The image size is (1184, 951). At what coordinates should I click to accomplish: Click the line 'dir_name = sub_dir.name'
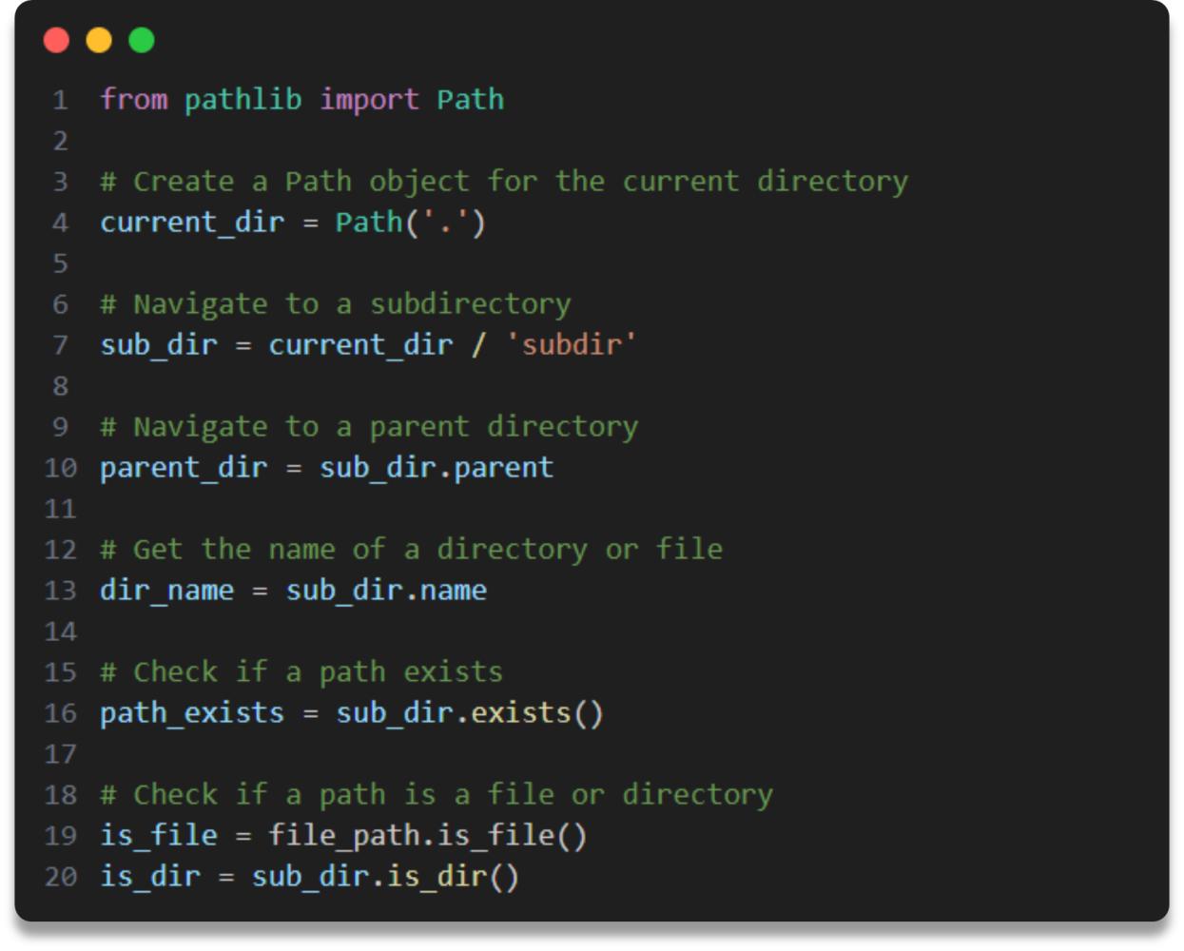tap(293, 590)
